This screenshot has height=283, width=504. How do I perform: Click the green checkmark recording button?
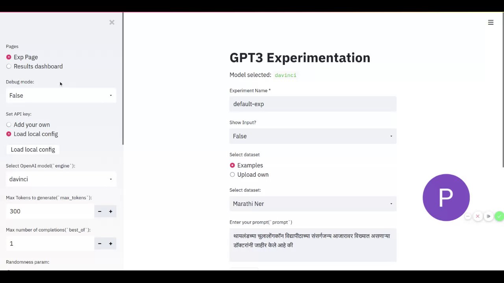coord(499,216)
